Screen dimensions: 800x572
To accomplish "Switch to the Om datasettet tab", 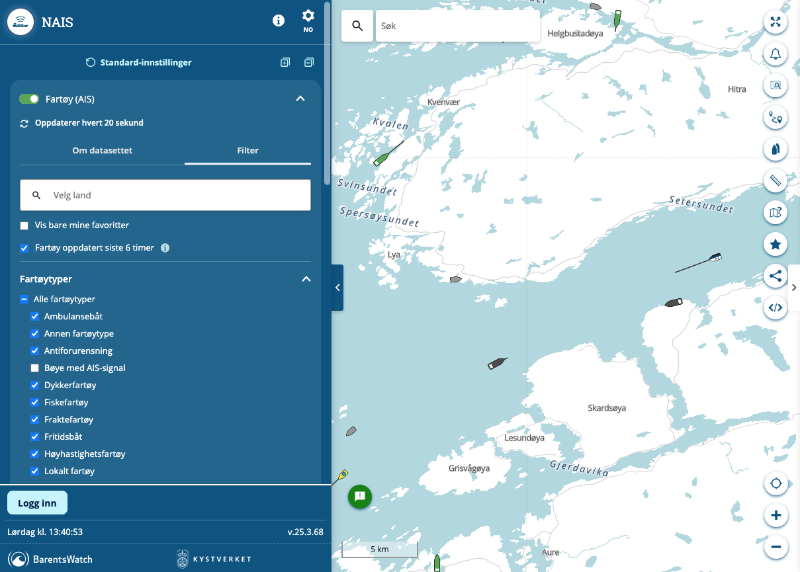I will coord(102,151).
